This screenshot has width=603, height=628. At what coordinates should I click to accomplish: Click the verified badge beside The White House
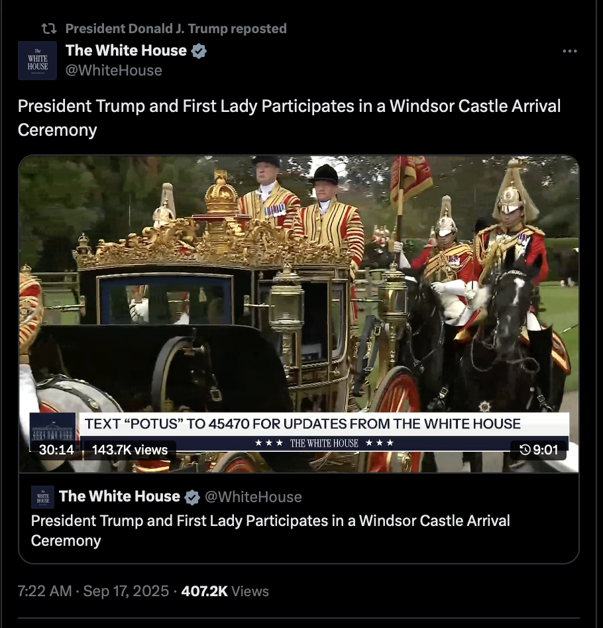199,51
